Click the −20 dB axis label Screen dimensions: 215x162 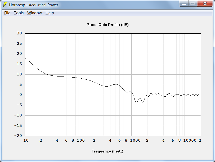[18, 136]
